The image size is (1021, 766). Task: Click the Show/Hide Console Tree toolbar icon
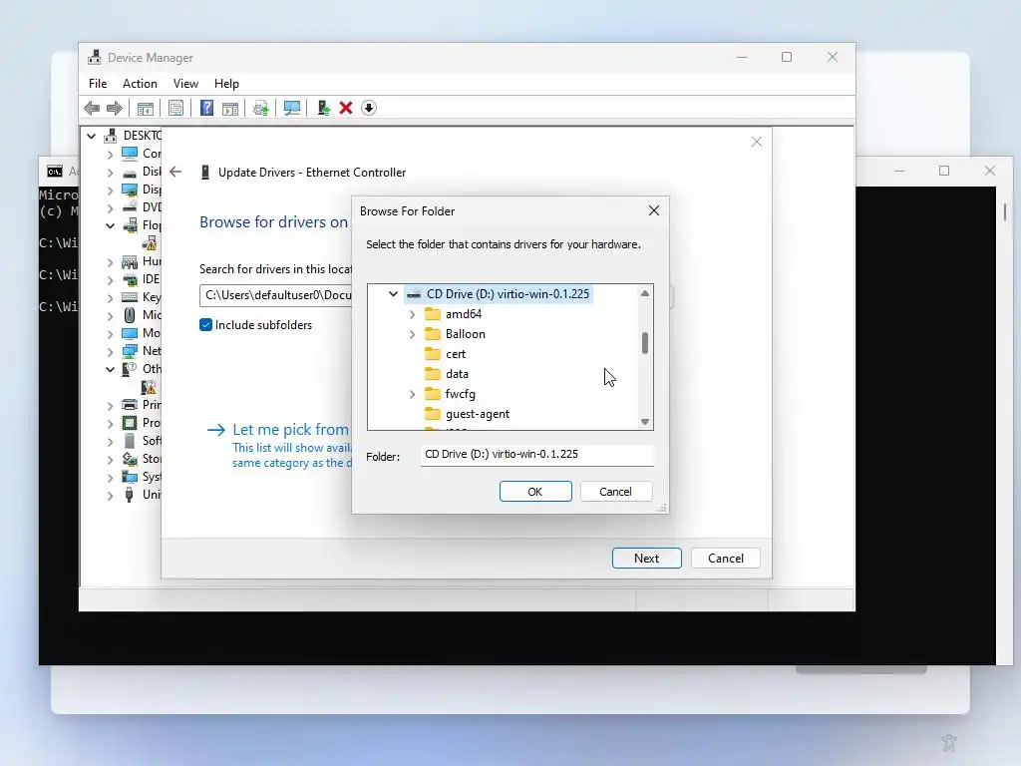click(x=146, y=108)
